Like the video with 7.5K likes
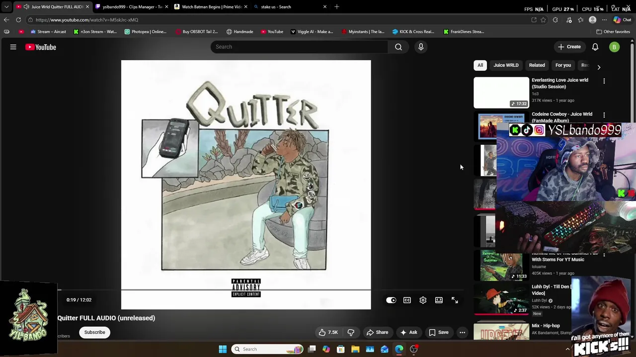636x357 pixels. (328, 332)
